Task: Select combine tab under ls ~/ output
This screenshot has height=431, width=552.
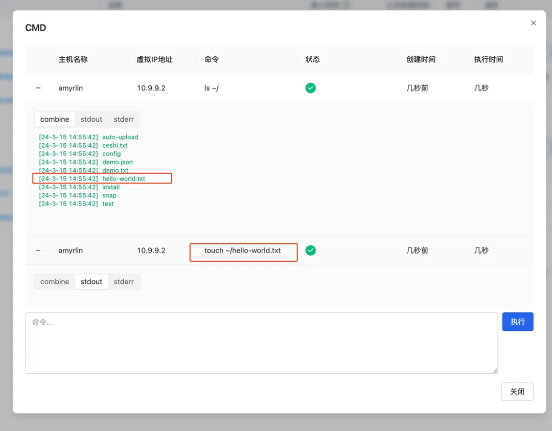Action: pyautogui.click(x=55, y=119)
